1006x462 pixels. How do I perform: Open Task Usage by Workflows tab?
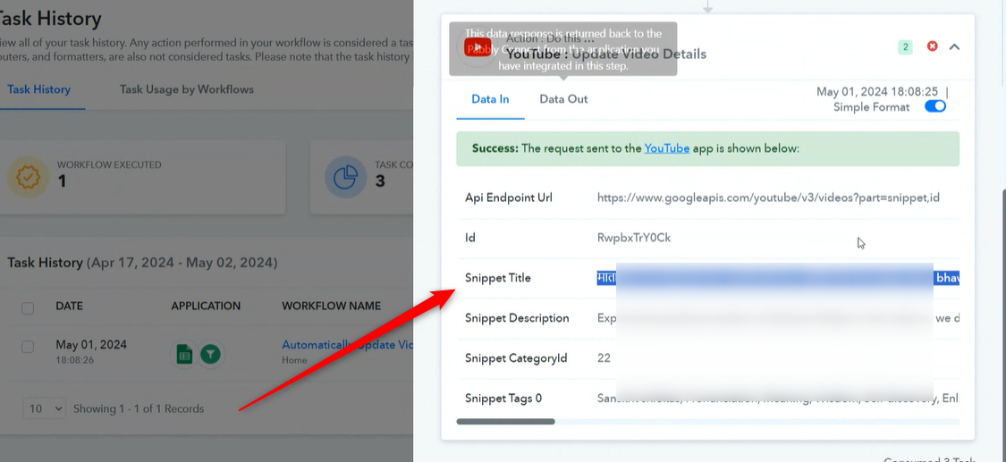click(x=187, y=89)
